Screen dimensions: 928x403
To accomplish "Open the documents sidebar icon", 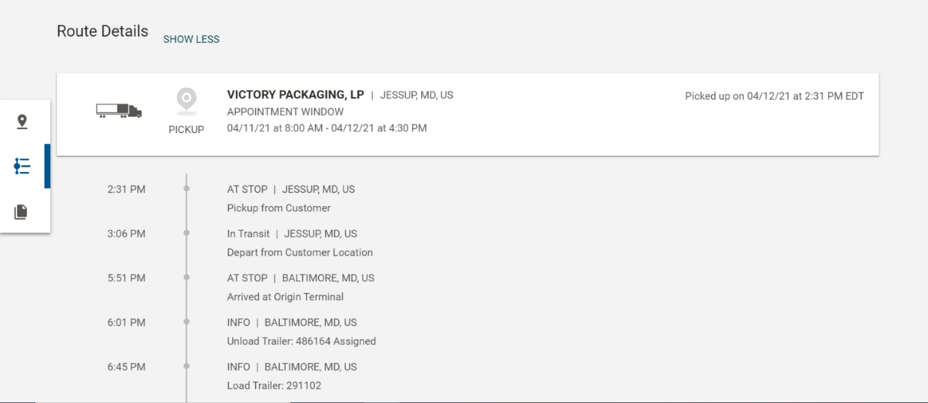I will pos(22,211).
